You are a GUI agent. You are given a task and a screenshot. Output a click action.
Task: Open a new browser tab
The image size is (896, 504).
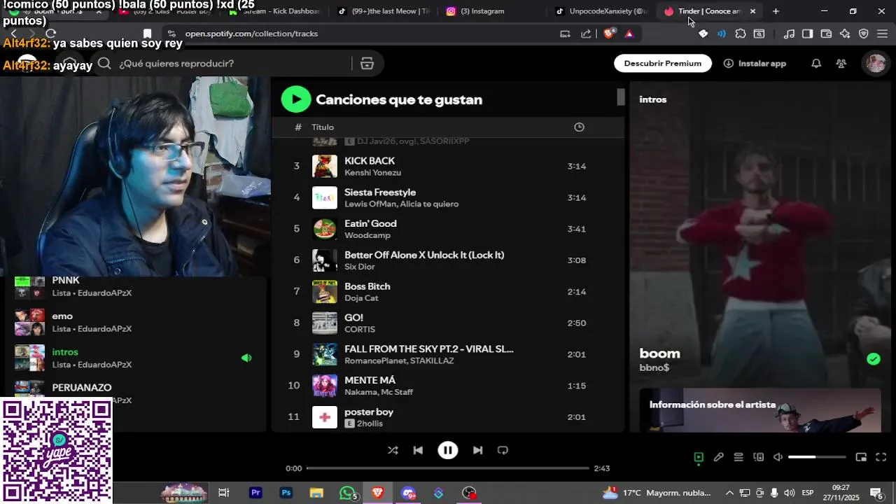(776, 11)
